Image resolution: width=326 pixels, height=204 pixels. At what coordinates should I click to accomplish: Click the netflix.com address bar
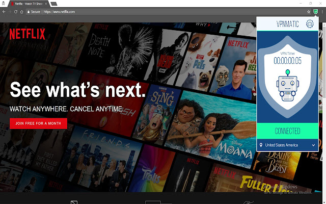167,12
